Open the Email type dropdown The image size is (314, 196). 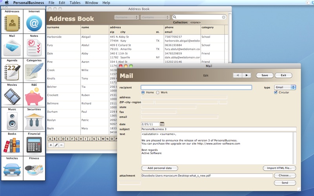click(285, 87)
